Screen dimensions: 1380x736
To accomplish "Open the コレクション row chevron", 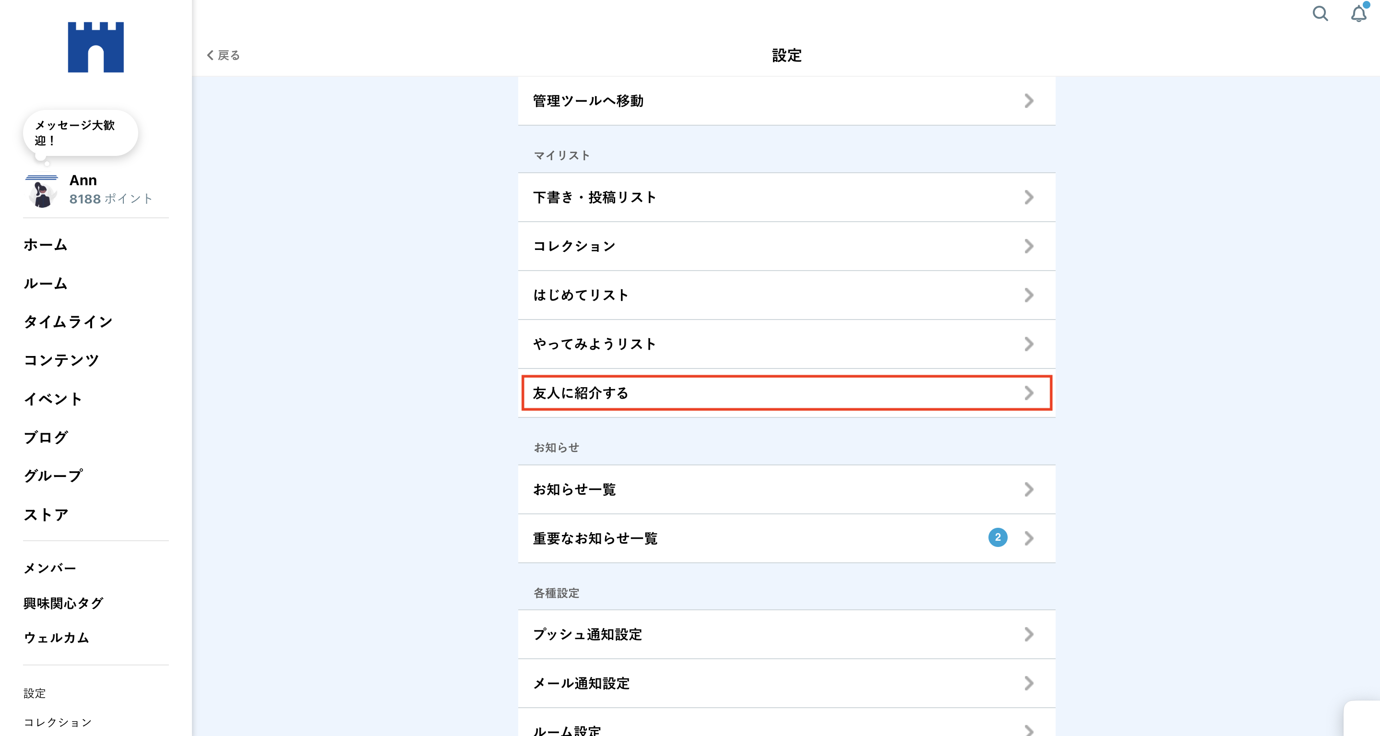I will pyautogui.click(x=1029, y=246).
